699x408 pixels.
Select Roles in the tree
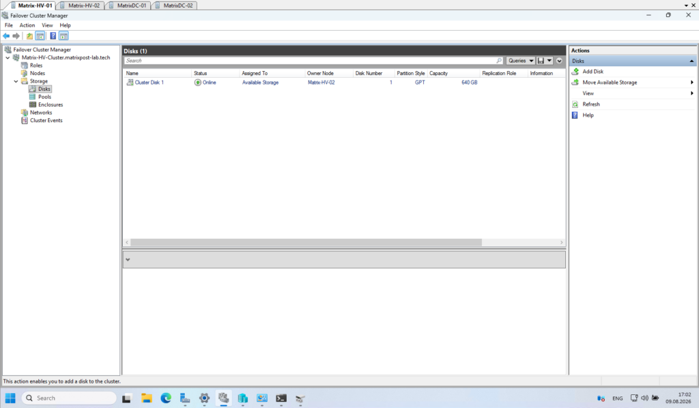(x=36, y=65)
